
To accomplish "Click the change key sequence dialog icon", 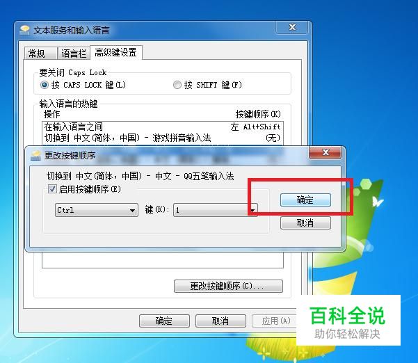I will tap(35, 155).
